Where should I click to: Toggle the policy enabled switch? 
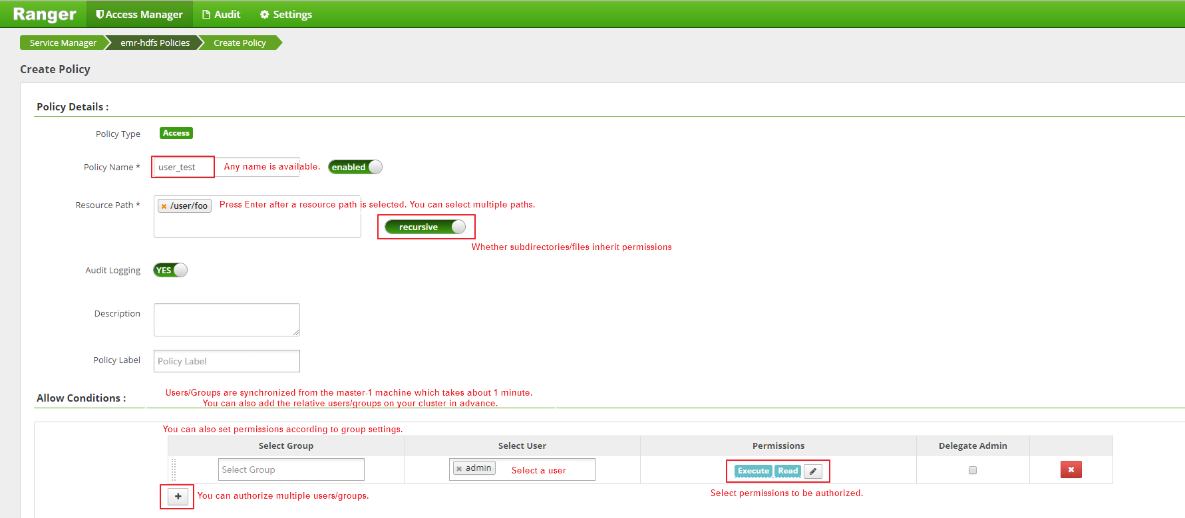355,167
